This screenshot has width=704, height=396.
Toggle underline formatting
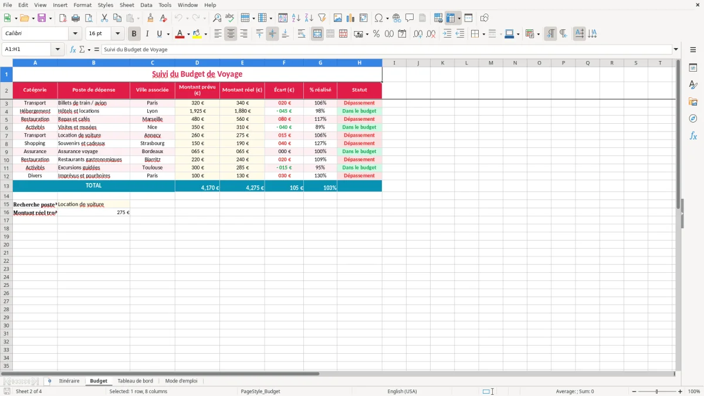(x=159, y=34)
